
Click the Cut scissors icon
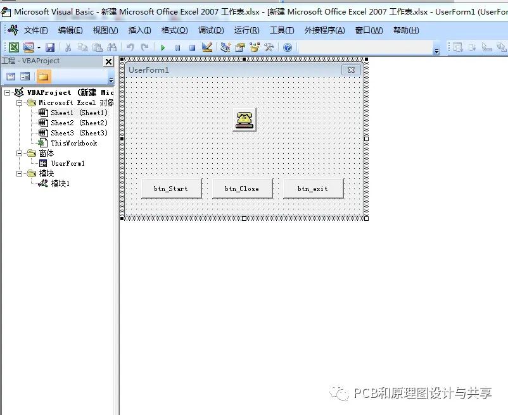68,47
